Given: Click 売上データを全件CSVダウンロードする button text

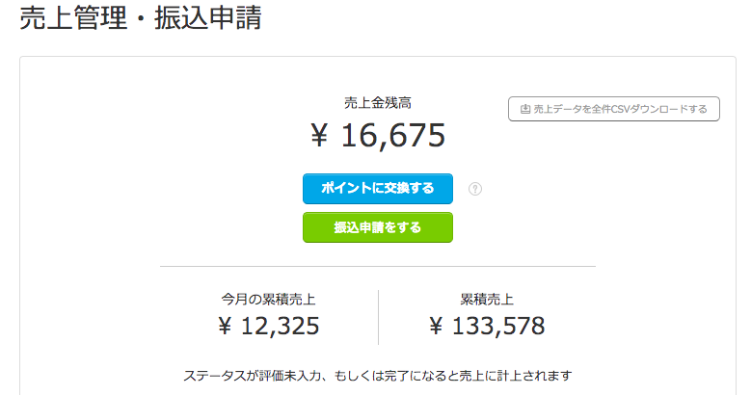Looking at the screenshot, I should (620, 109).
